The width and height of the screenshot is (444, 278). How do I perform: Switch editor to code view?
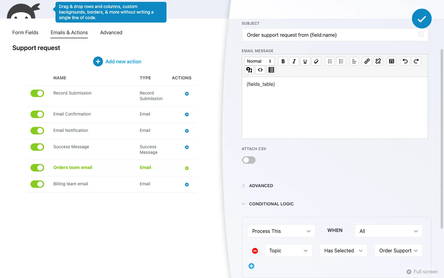(260, 70)
